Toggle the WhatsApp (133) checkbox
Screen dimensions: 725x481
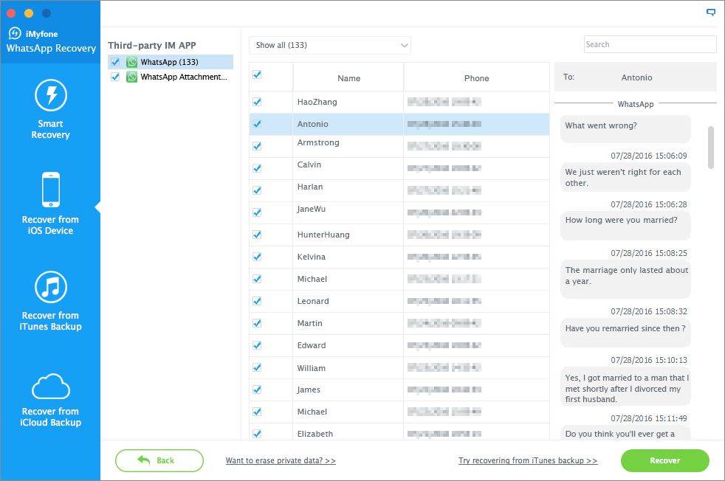tap(115, 62)
